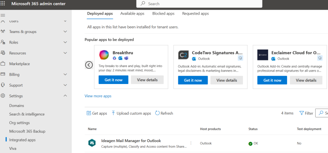Viewport: 328px width, 153px height.
Task: Click the top Search input field
Action: pyautogui.click(x=199, y=4)
